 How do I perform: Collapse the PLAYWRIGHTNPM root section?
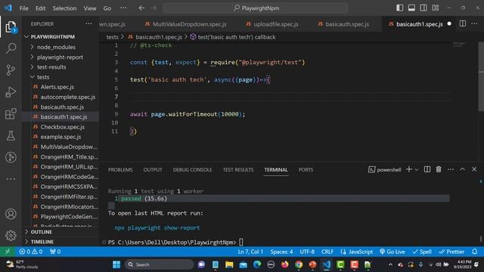coord(52,37)
